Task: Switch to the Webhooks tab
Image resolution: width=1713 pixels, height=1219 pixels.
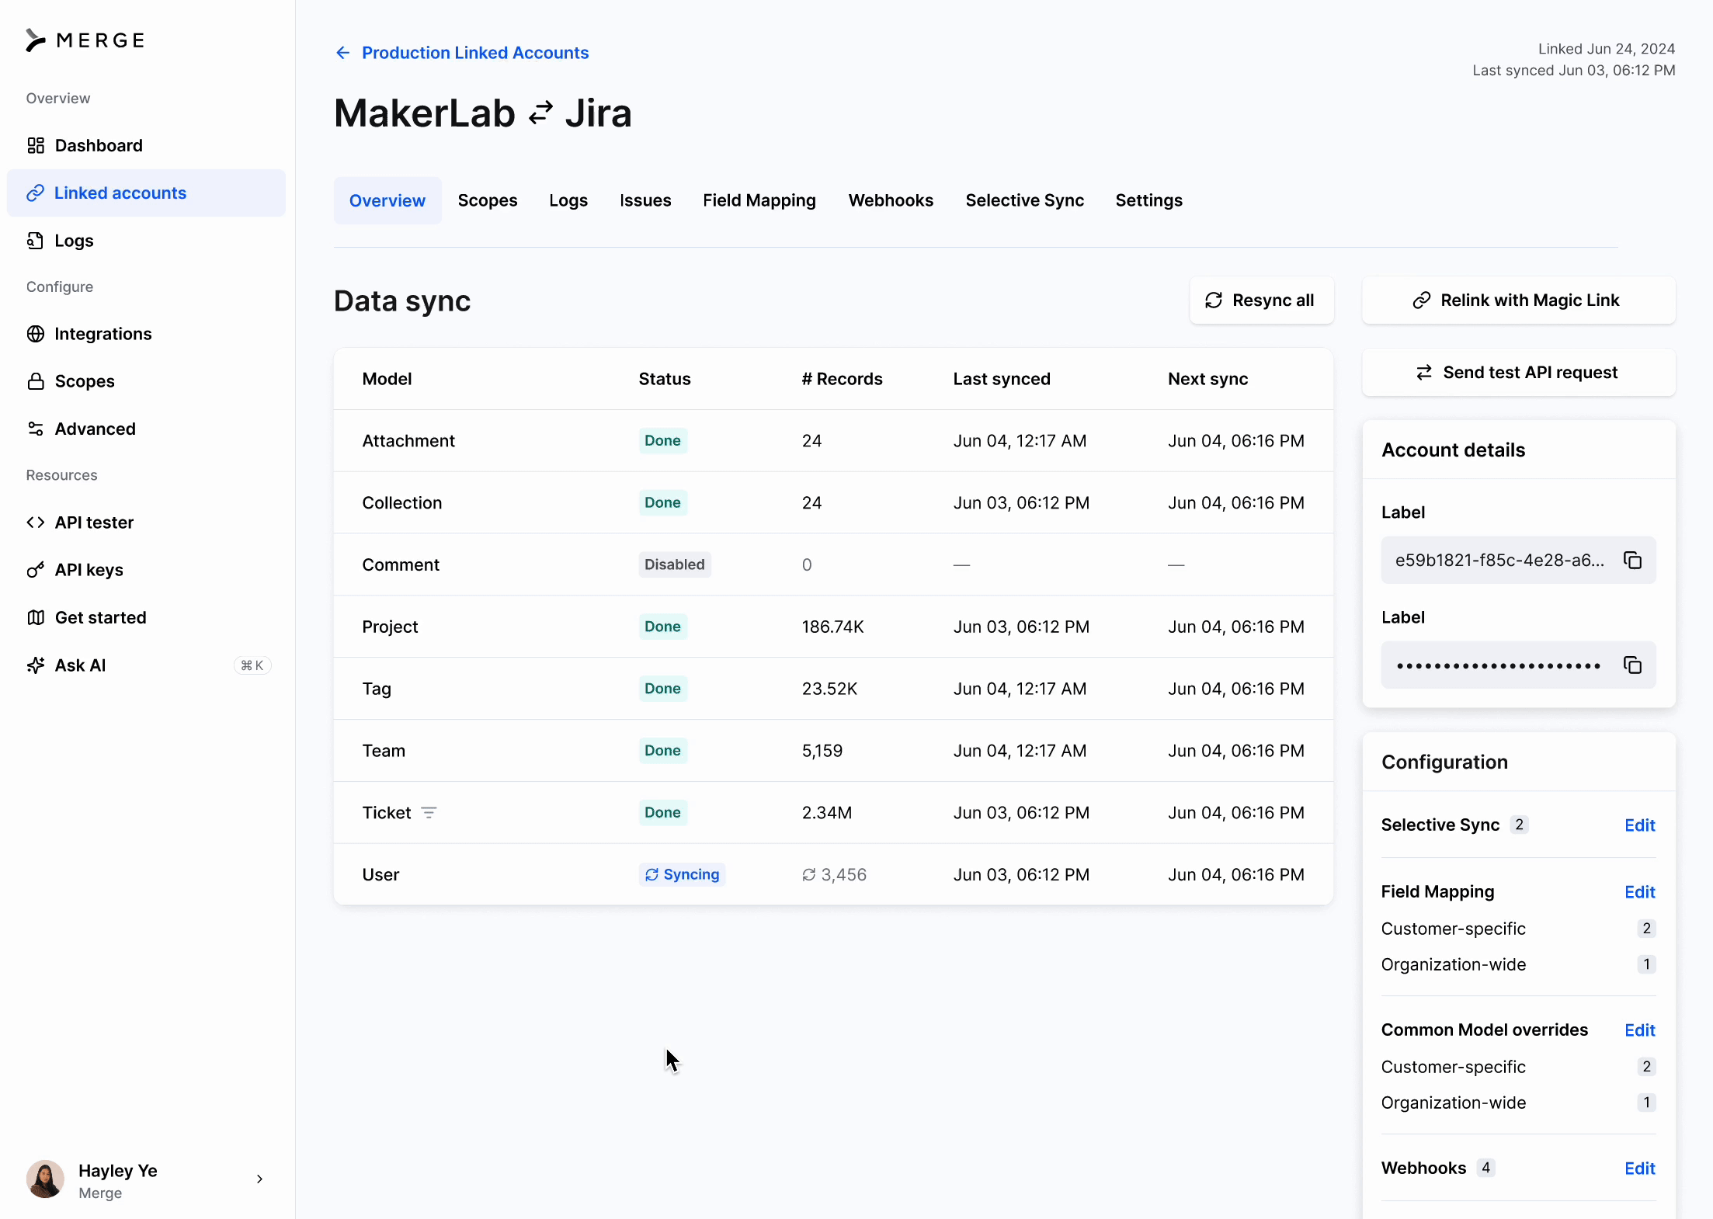Action: [x=891, y=200]
